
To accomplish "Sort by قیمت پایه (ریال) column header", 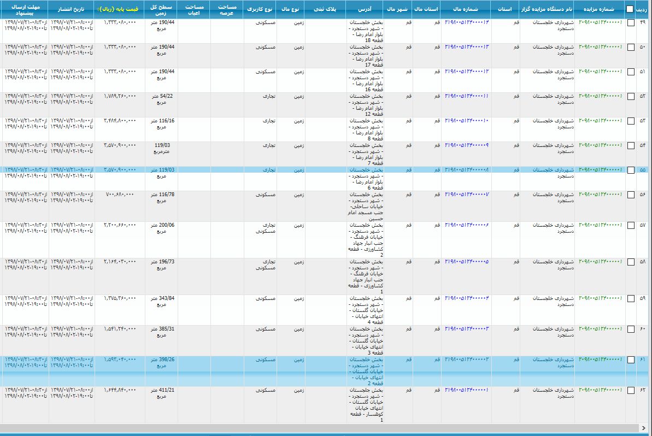I will 120,9.
